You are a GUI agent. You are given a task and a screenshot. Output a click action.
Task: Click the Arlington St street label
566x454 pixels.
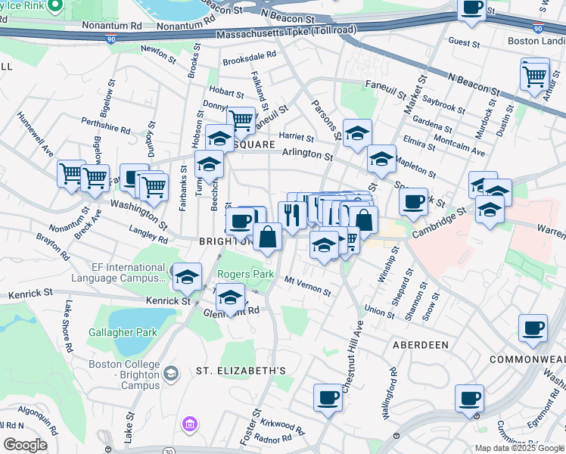(307, 154)
